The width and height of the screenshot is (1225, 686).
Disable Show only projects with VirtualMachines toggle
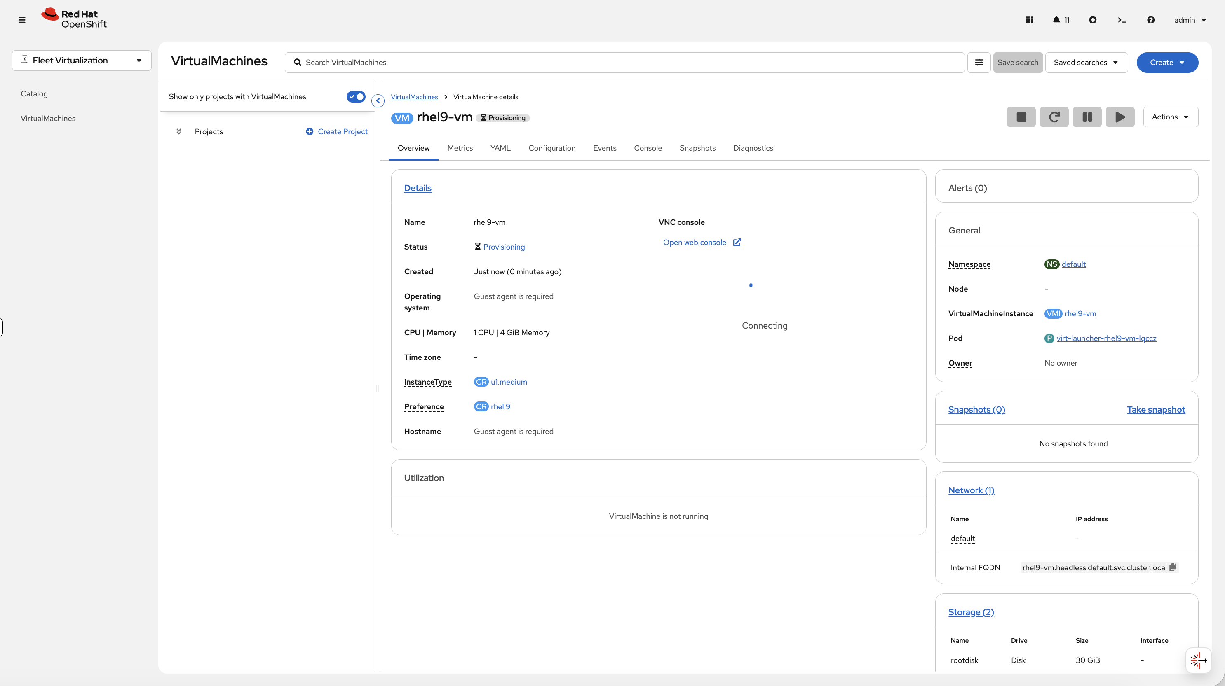(x=356, y=96)
